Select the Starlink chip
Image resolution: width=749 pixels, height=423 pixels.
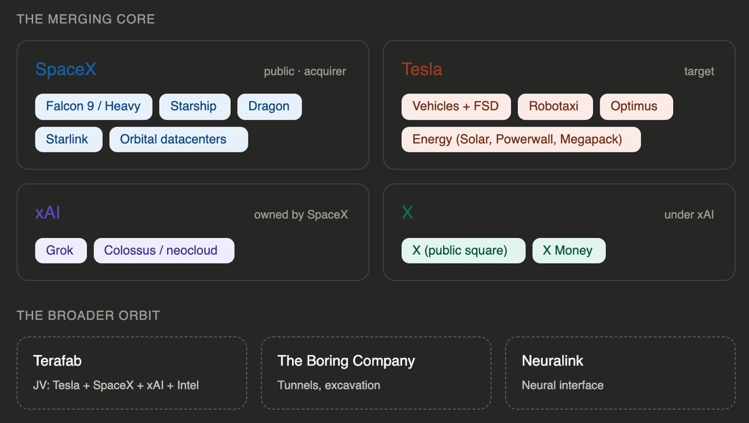(x=69, y=140)
